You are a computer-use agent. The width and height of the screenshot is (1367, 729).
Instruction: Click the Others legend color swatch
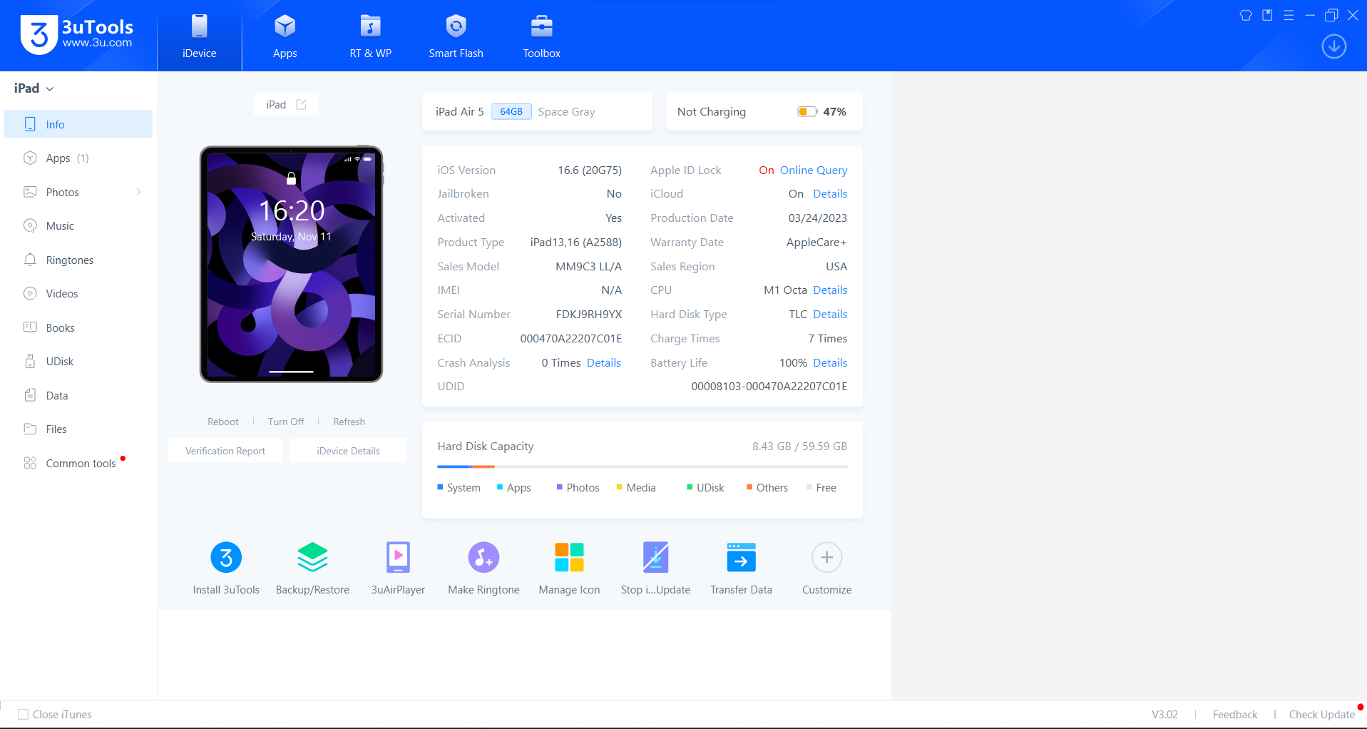pyautogui.click(x=749, y=487)
